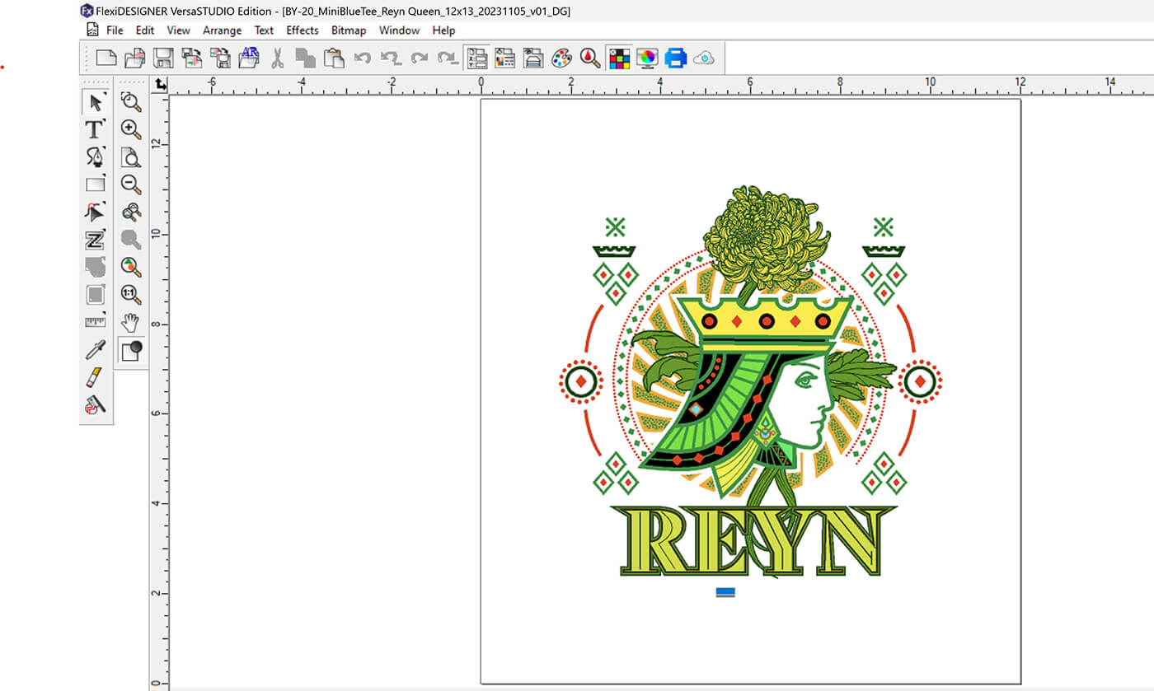
Task: Pick the Text tool with the T icon
Action: click(x=96, y=129)
